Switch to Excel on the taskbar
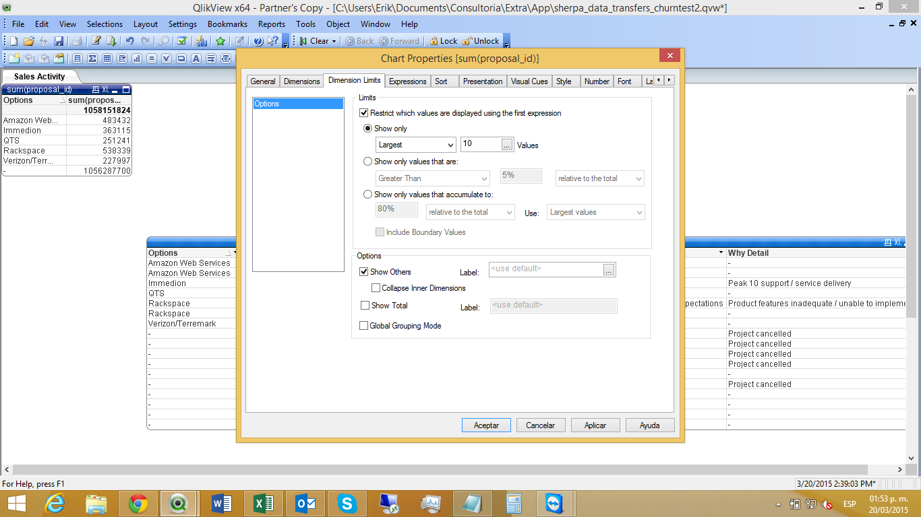 pos(264,503)
